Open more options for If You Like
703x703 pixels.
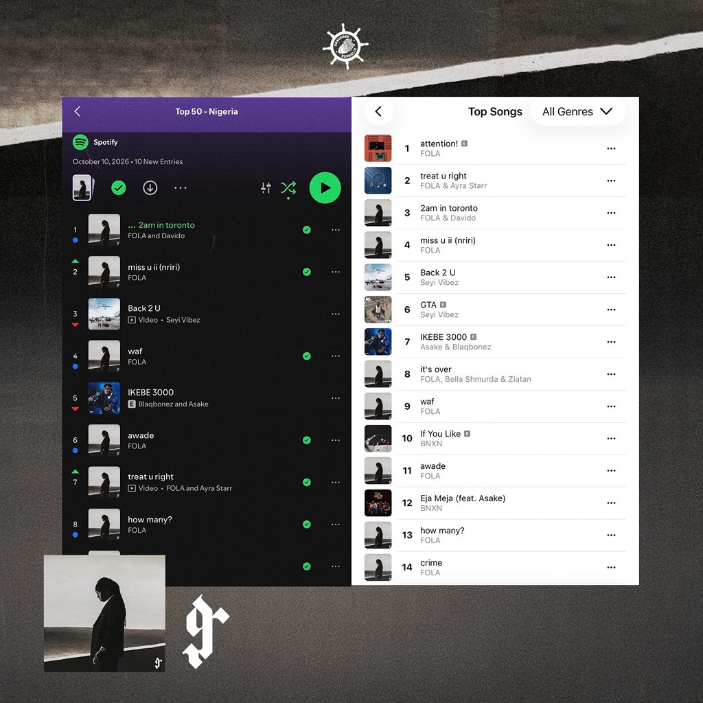(611, 439)
